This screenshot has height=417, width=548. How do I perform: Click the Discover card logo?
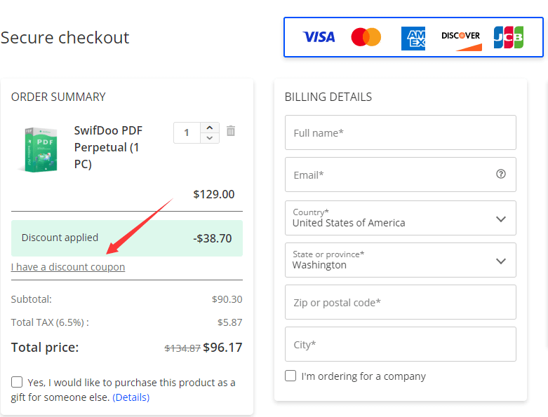(461, 38)
